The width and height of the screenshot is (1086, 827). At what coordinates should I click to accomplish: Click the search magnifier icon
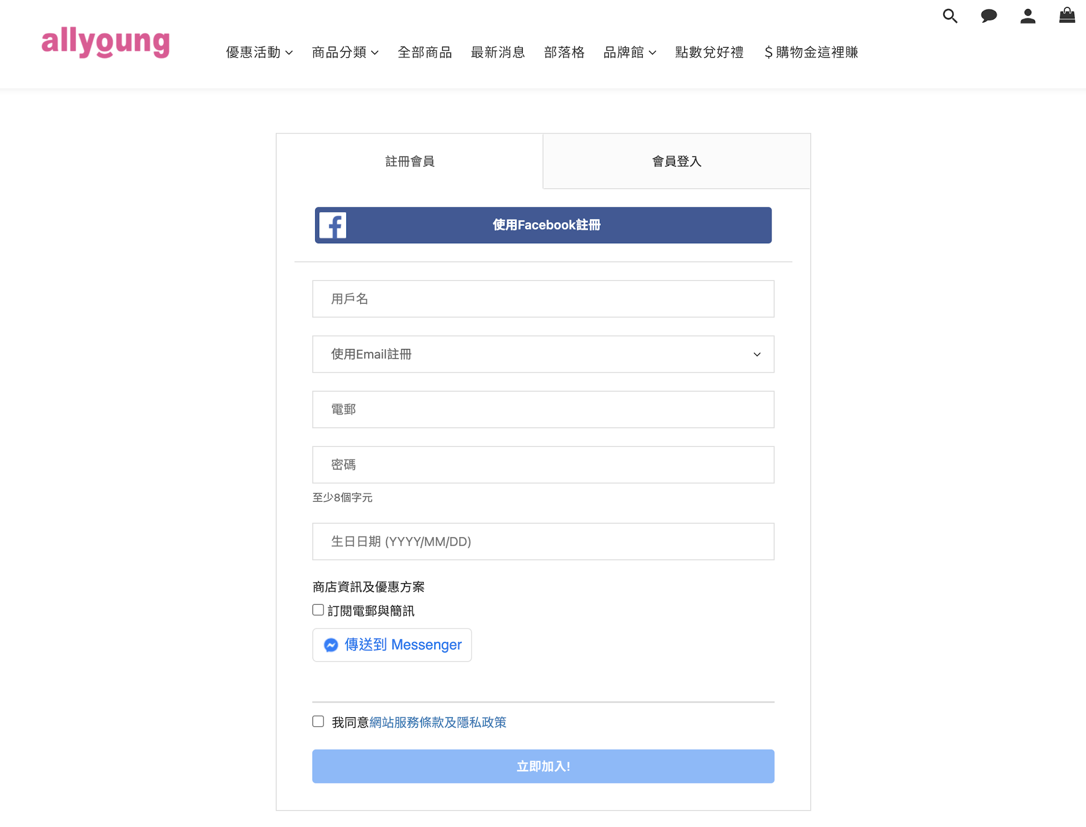click(x=950, y=16)
